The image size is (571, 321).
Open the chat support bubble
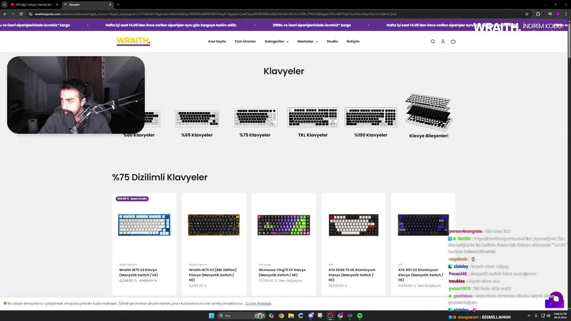[x=556, y=299]
